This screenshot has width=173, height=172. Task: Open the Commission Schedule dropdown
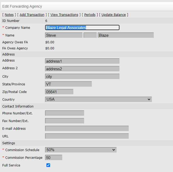(x=81, y=150)
